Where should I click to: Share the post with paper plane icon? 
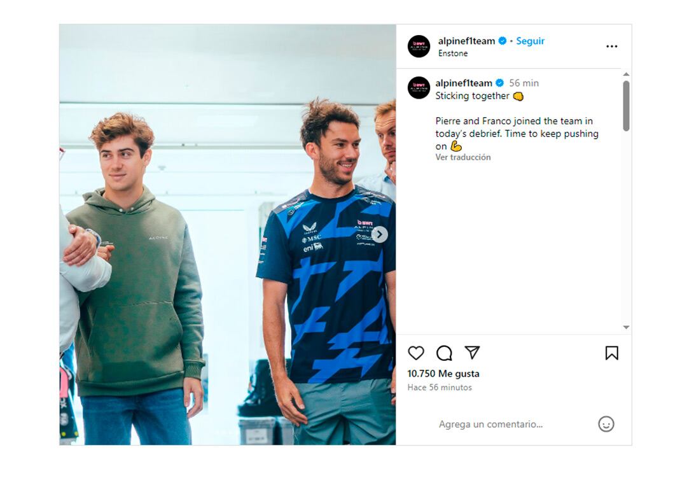[472, 353]
